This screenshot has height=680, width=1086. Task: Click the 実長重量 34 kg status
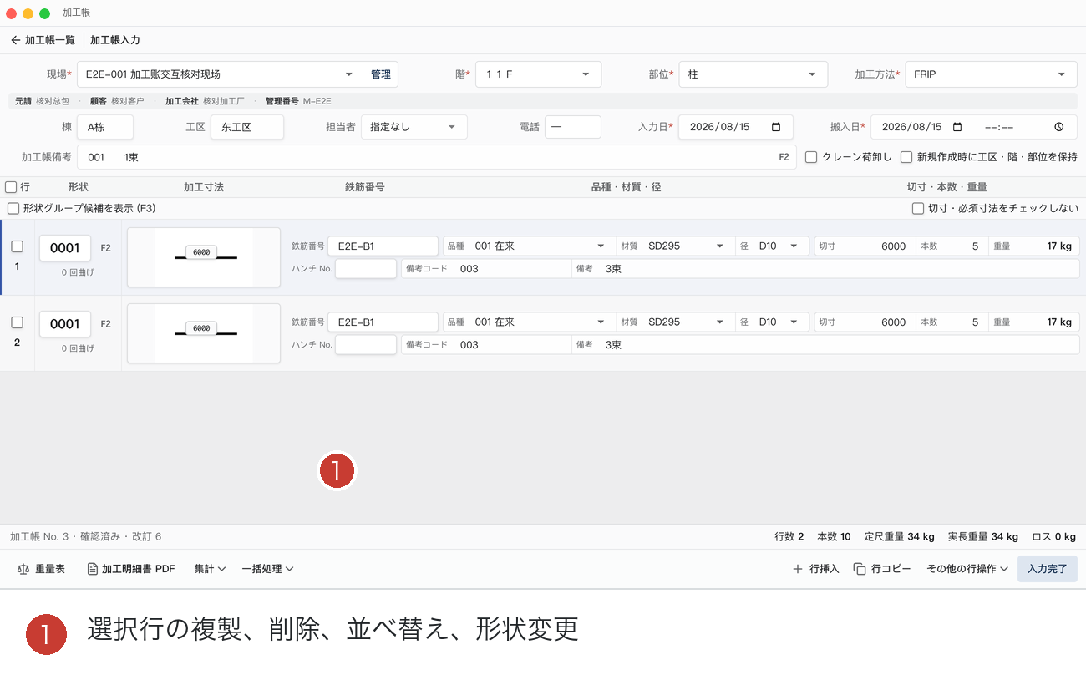click(983, 537)
